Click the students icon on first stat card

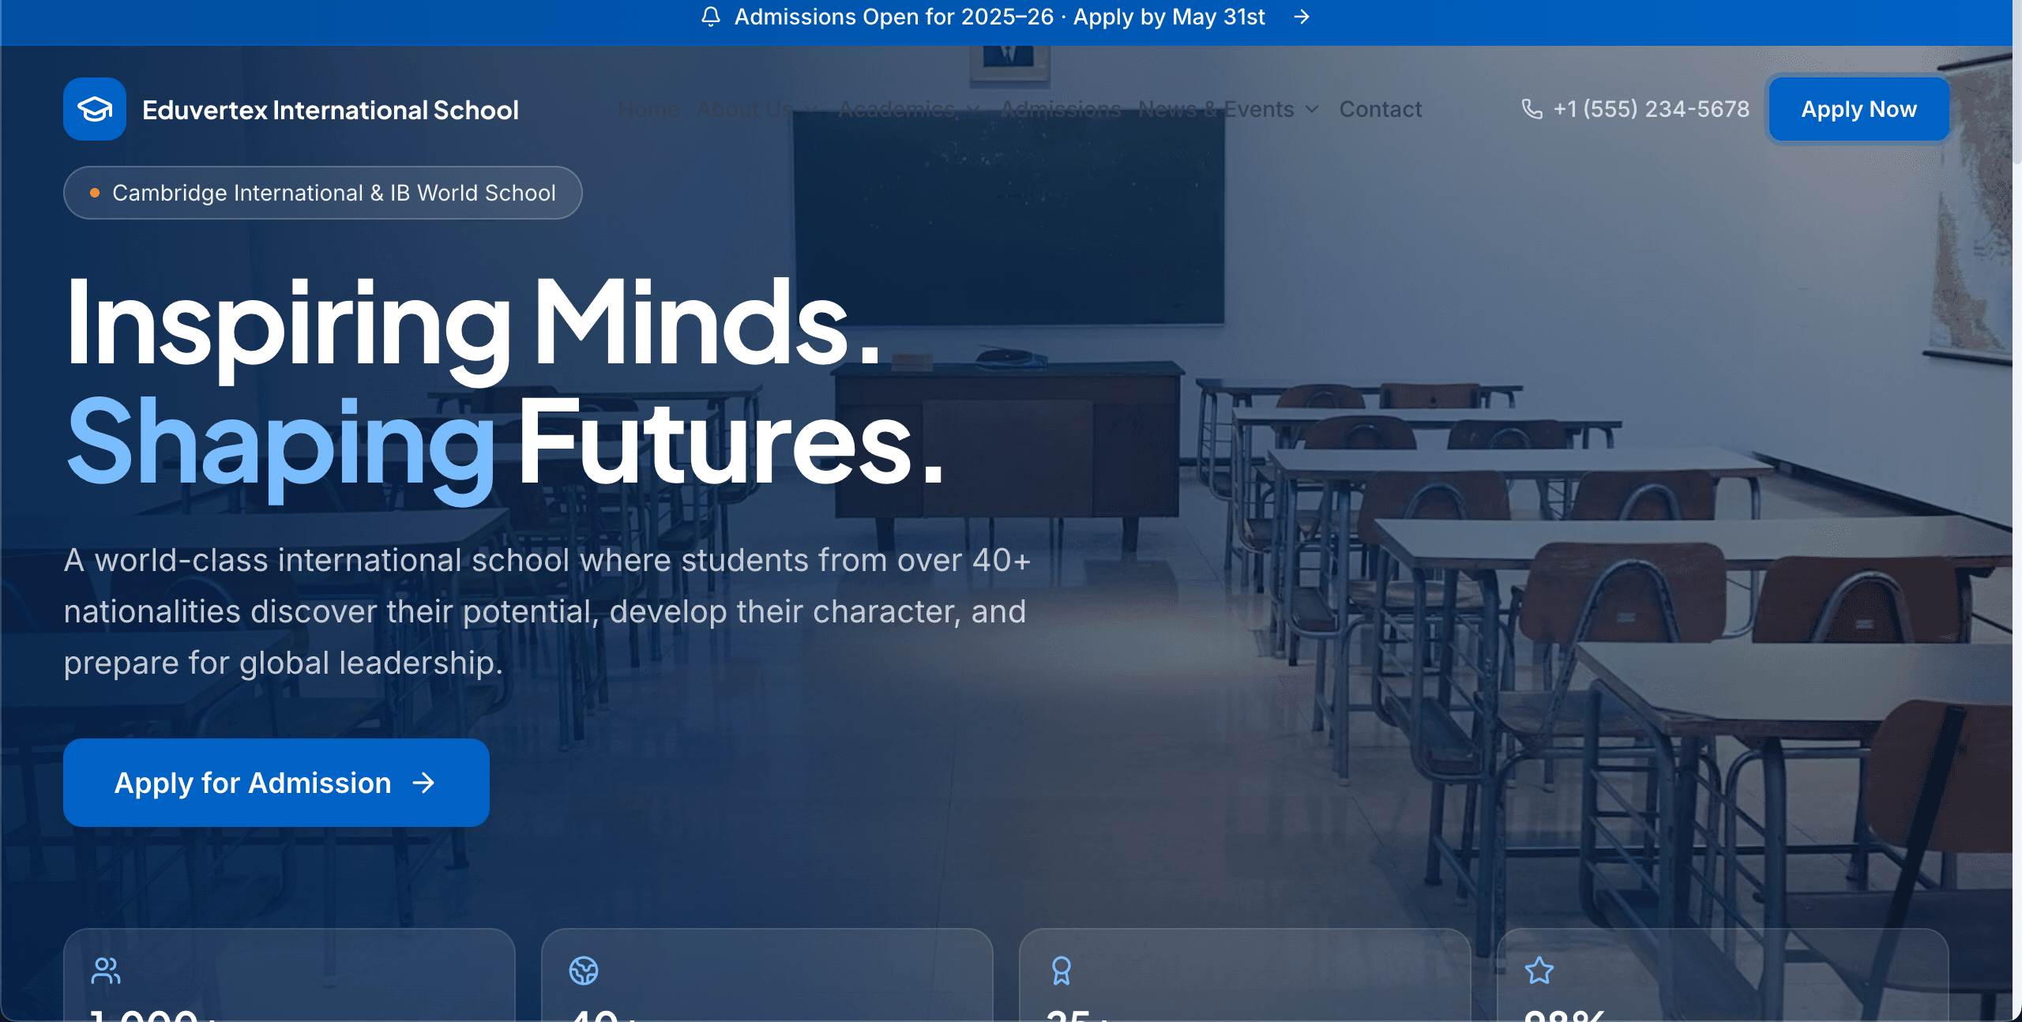(x=106, y=971)
